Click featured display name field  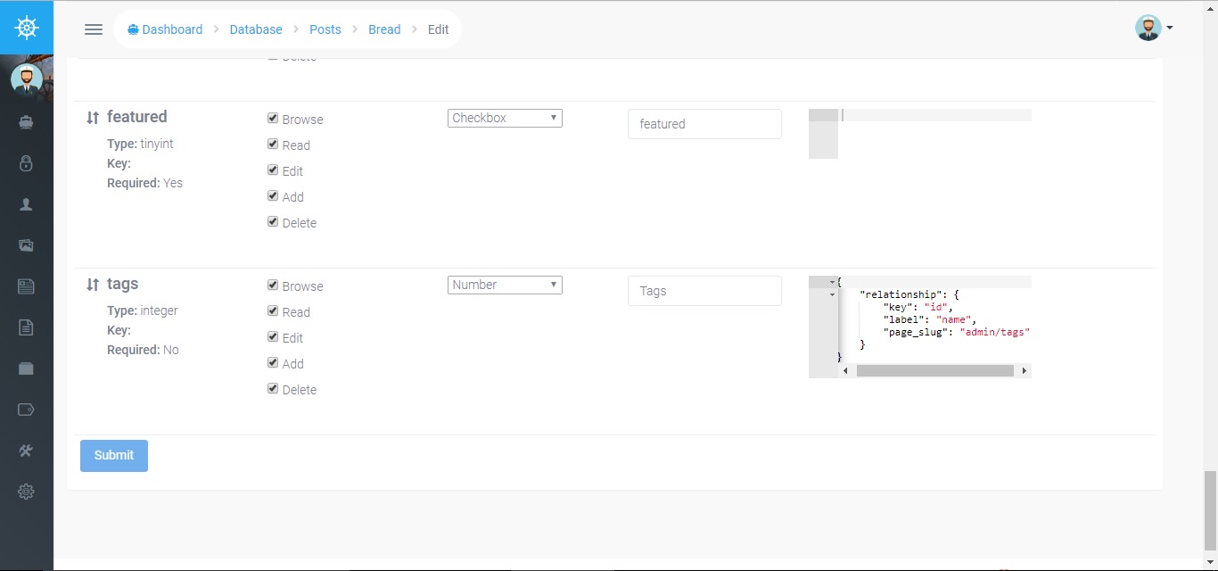tap(704, 124)
